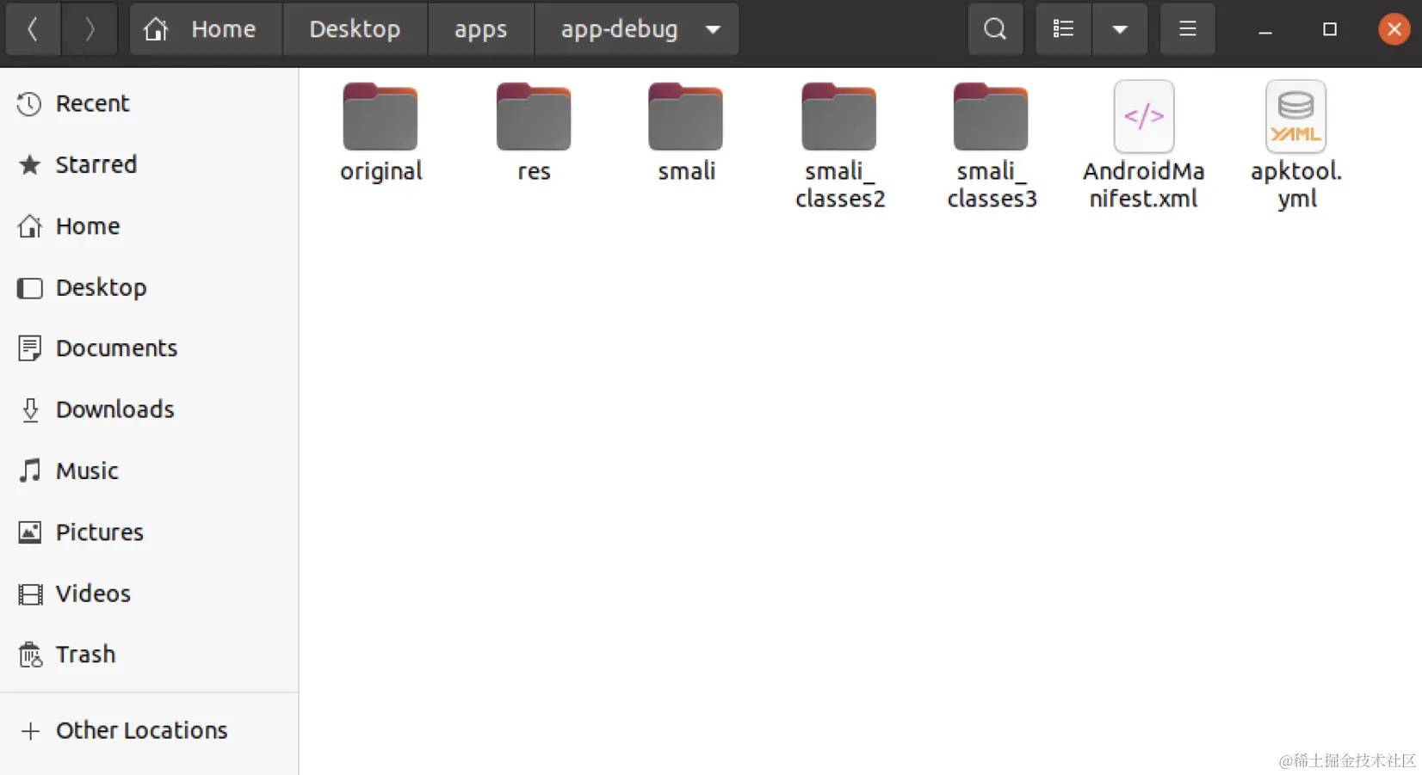Screen dimensions: 1422x775
Task: Open the hamburger main menu
Action: pos(1188,29)
